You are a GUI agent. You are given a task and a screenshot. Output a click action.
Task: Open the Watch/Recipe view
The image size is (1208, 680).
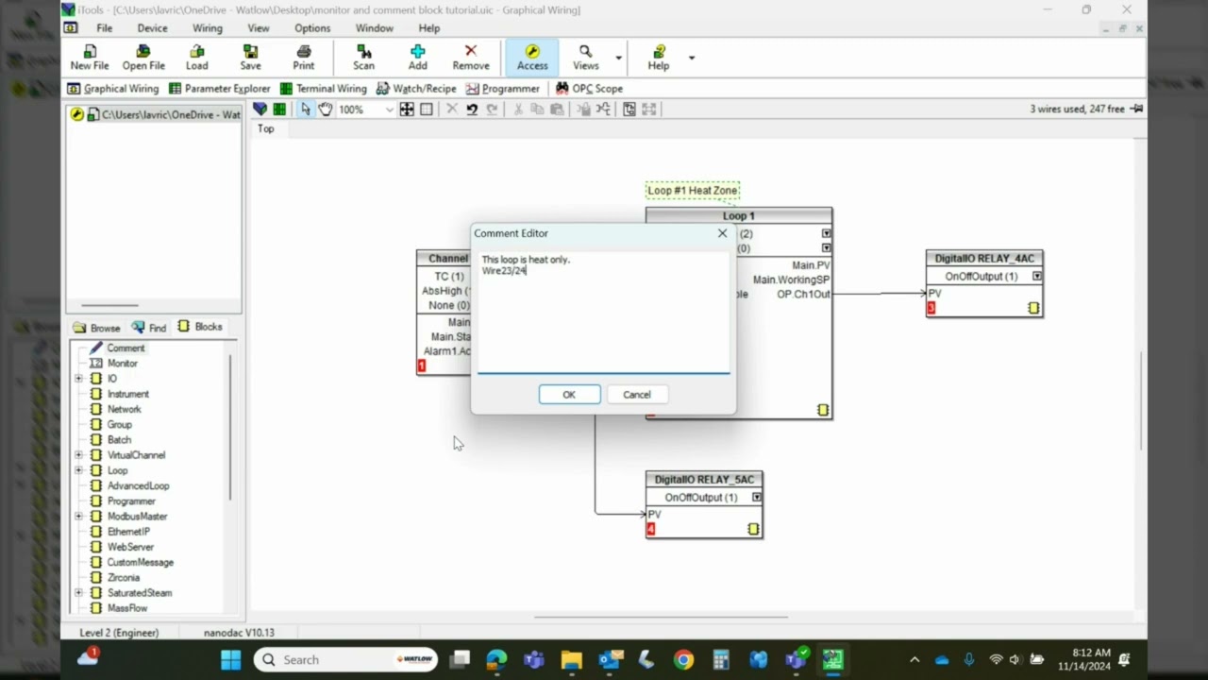tap(416, 88)
